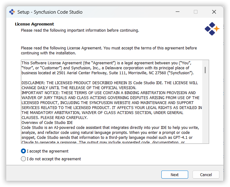Viewport: 230px width, 187px height.
Task: Click the 'Overview of Code Studio IDE' line
Action: 47,122
